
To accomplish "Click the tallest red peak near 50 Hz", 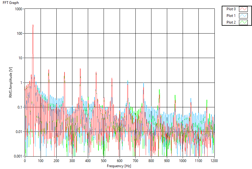I will (x=33, y=25).
